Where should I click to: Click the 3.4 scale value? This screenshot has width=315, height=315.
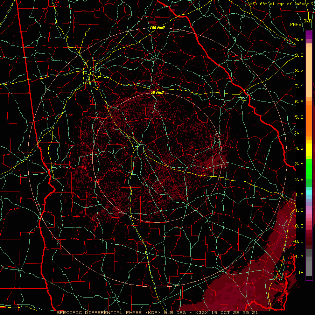point(299,164)
